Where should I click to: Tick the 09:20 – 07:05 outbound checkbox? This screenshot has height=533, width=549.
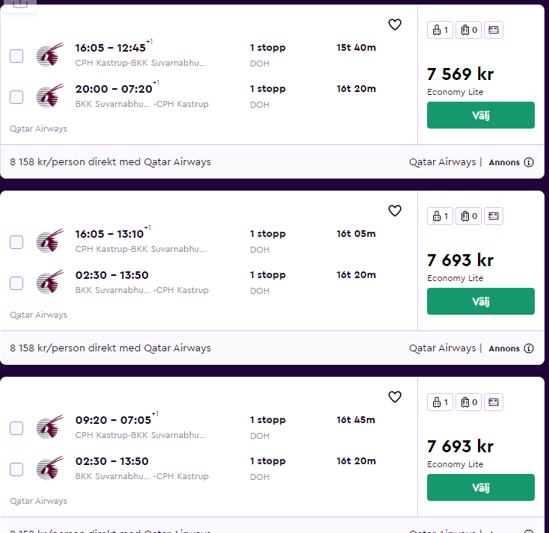point(16,428)
